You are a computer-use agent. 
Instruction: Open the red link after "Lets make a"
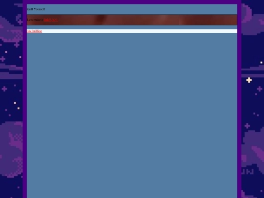[x=51, y=20]
